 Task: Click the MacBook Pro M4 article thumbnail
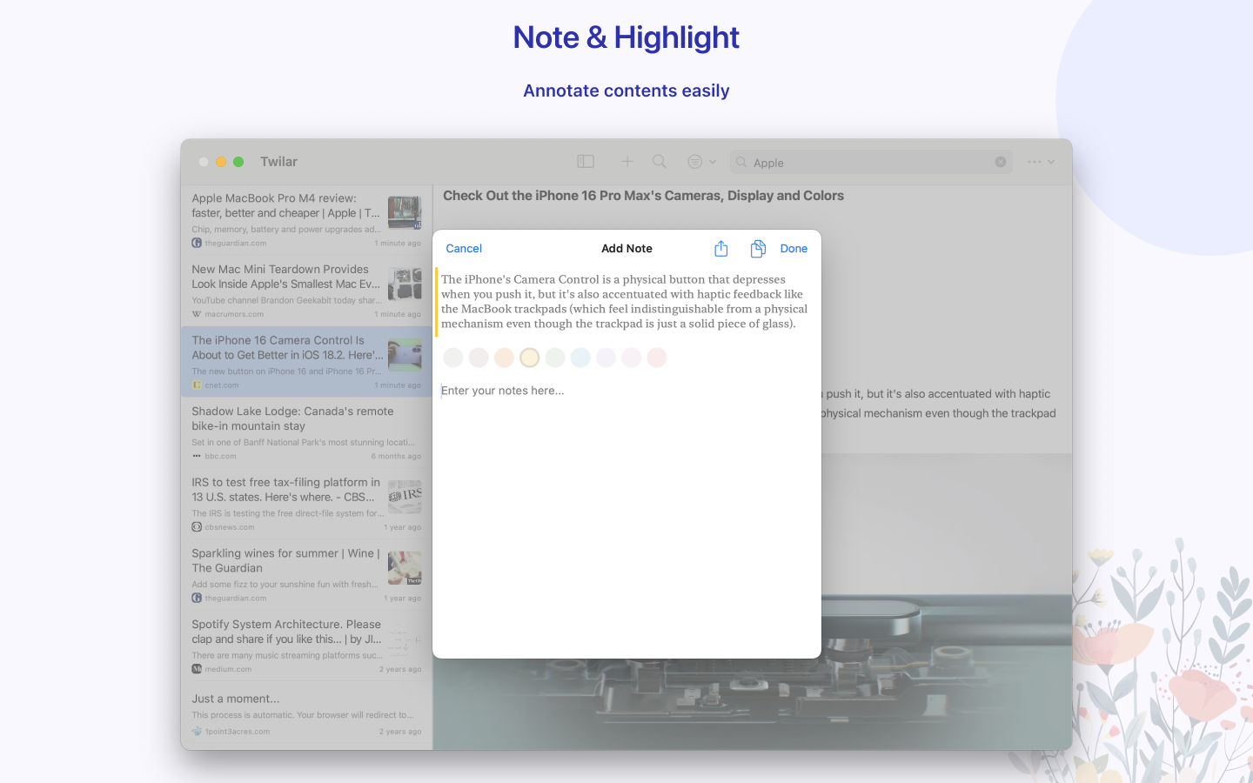click(x=405, y=213)
